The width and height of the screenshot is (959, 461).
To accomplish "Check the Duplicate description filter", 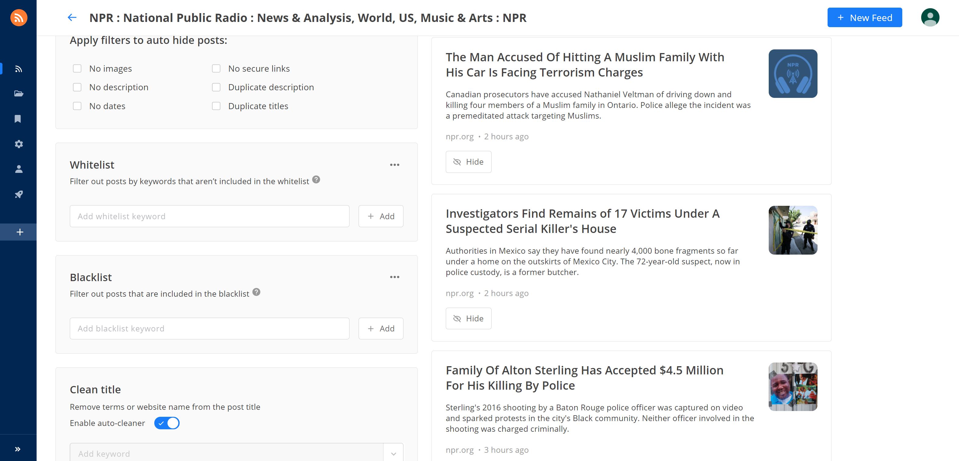I will pos(216,87).
